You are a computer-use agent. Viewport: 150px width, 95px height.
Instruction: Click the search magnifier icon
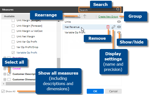[x=118, y=9]
